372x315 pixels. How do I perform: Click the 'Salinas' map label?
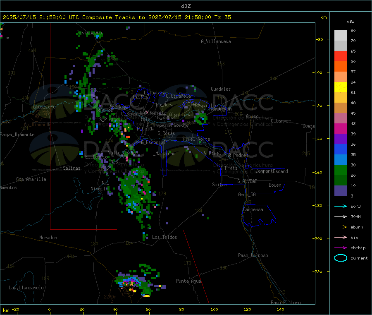point(72,168)
